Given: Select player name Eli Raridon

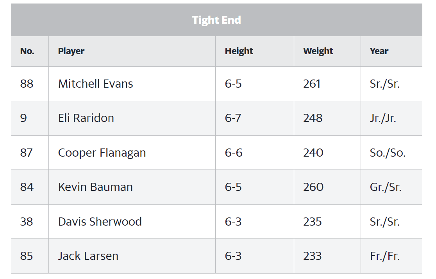Looking at the screenshot, I should coord(86,118).
